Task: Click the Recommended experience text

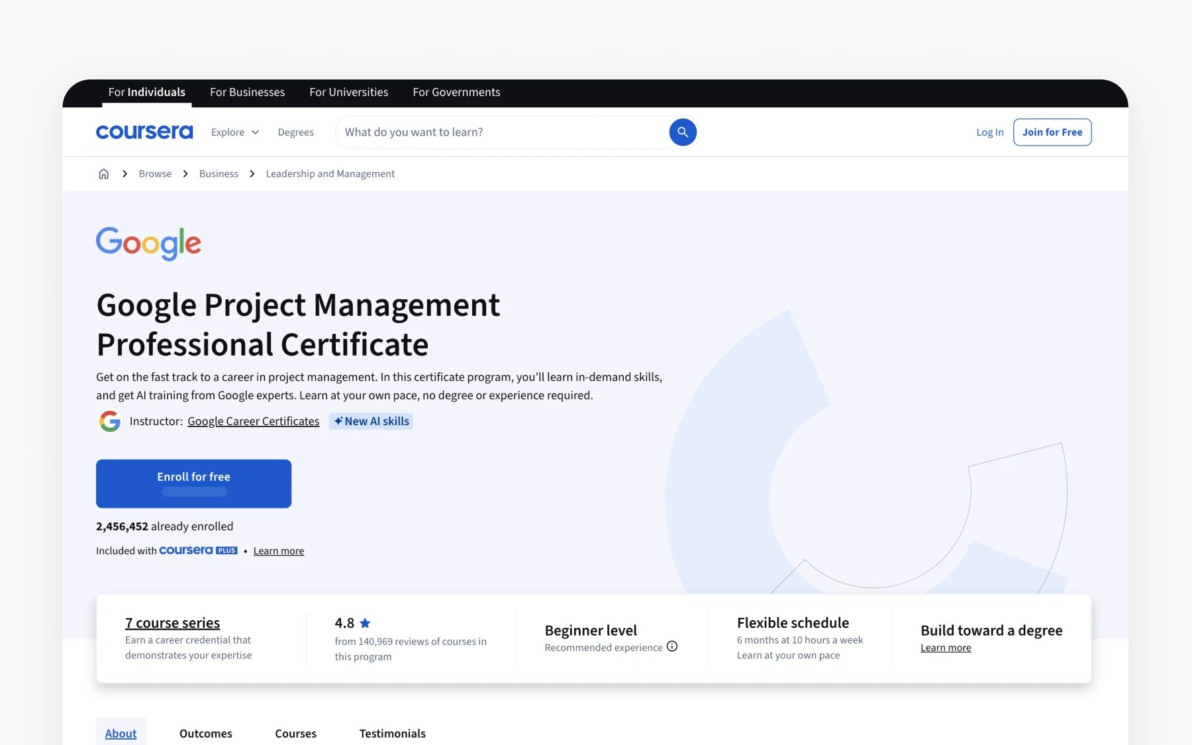Action: tap(603, 648)
